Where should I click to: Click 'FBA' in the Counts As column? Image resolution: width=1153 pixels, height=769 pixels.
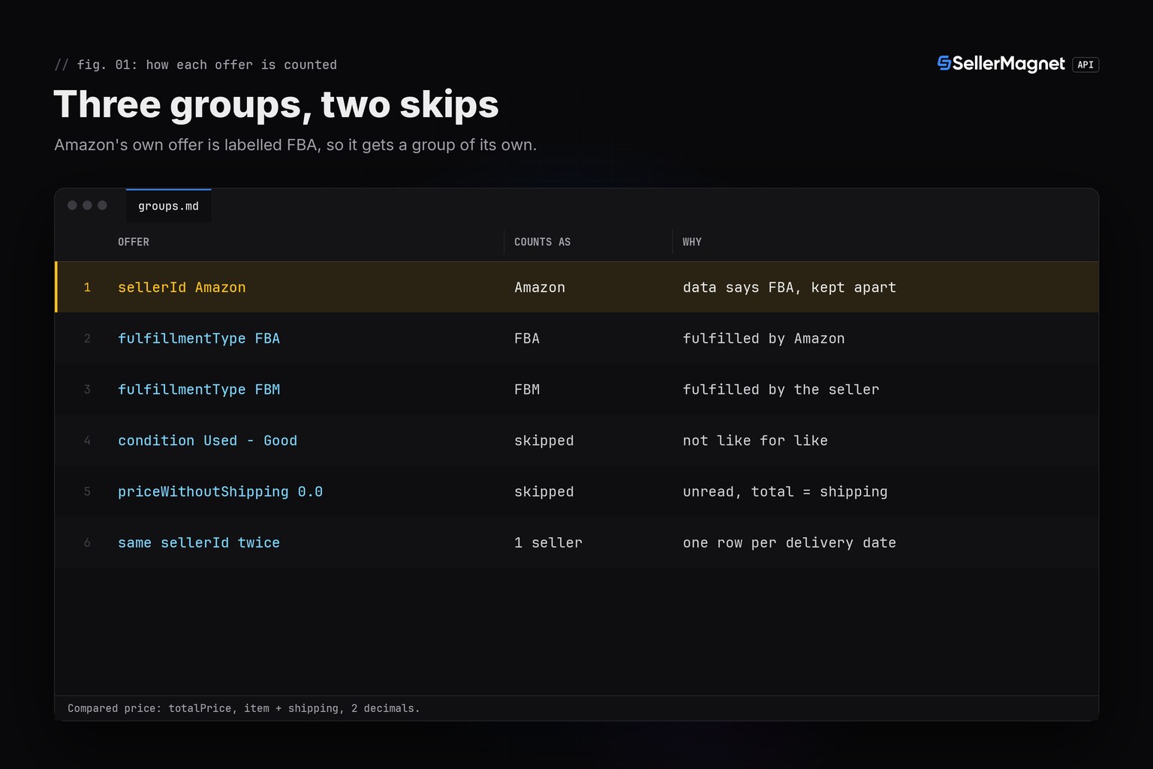pyautogui.click(x=527, y=339)
